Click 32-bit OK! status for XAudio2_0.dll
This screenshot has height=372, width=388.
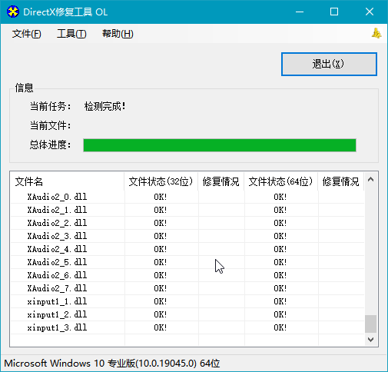(161, 197)
